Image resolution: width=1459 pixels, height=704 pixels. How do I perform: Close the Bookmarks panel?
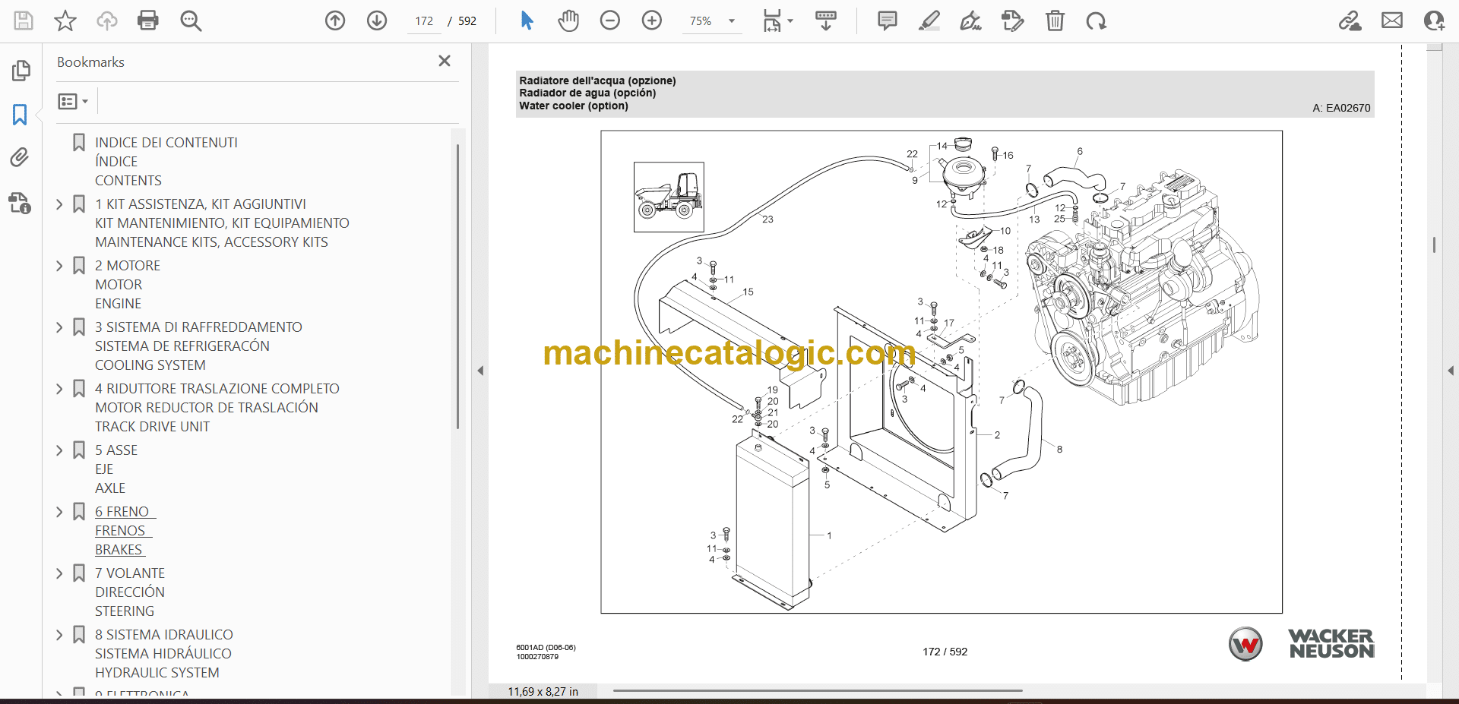point(445,61)
